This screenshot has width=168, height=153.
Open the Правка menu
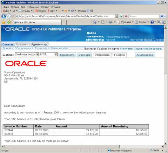coord(15,7)
